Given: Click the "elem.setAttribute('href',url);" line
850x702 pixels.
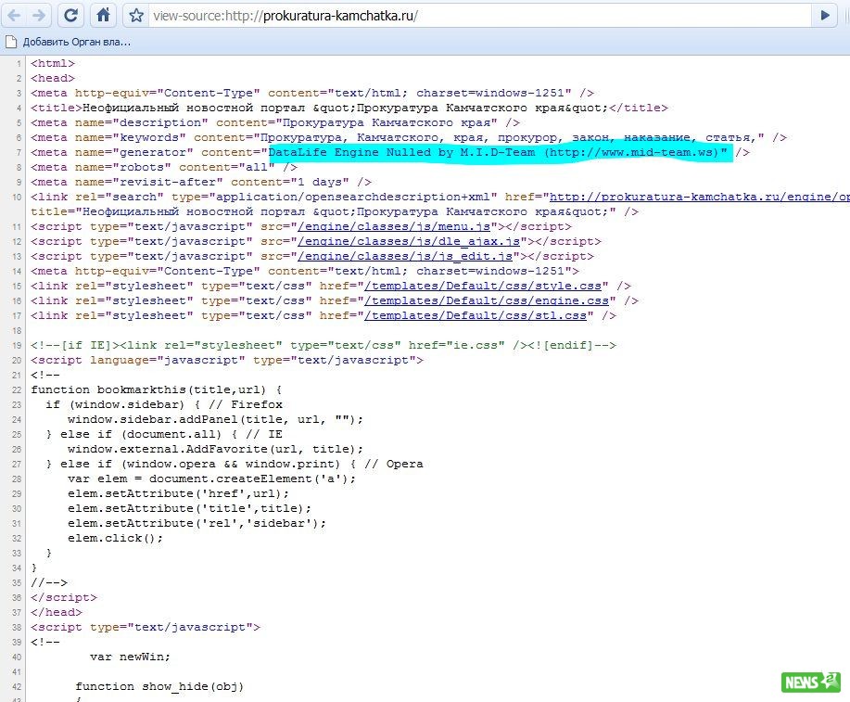Looking at the screenshot, I should coord(178,493).
